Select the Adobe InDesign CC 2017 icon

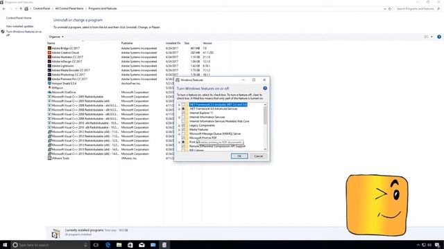pyautogui.click(x=49, y=62)
